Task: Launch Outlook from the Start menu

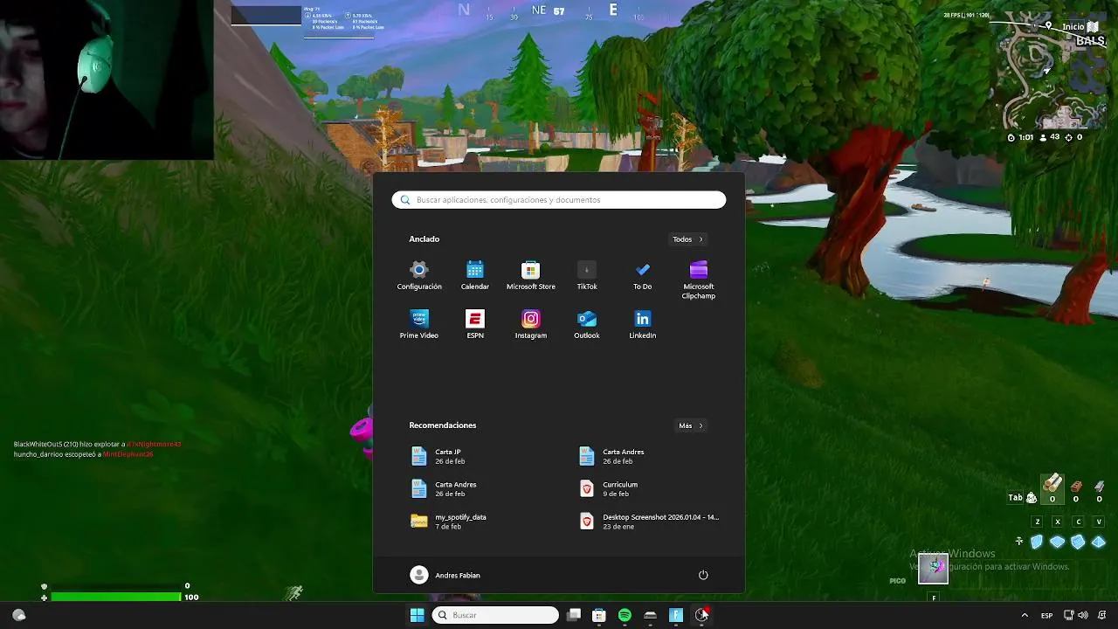Action: (x=587, y=323)
